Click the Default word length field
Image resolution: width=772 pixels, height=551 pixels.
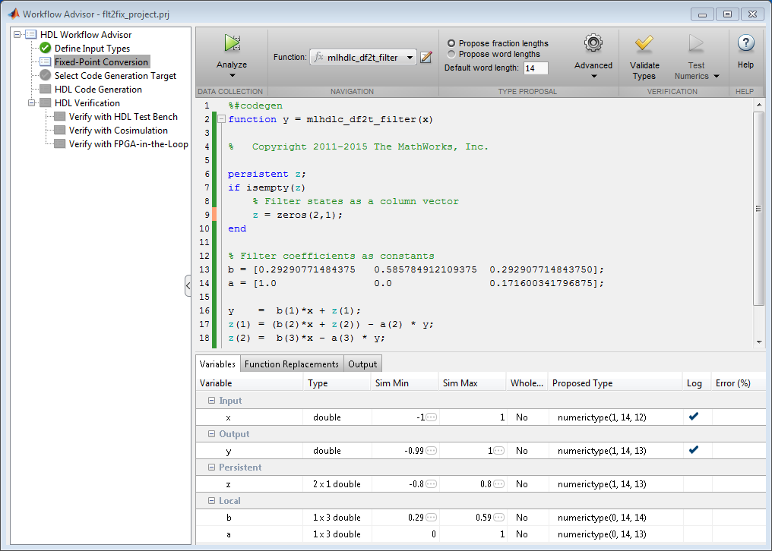tap(535, 68)
